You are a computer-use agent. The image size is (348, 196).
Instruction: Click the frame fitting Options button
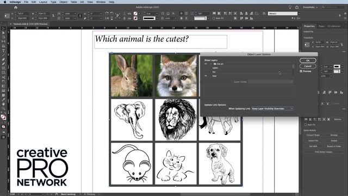click(337, 119)
